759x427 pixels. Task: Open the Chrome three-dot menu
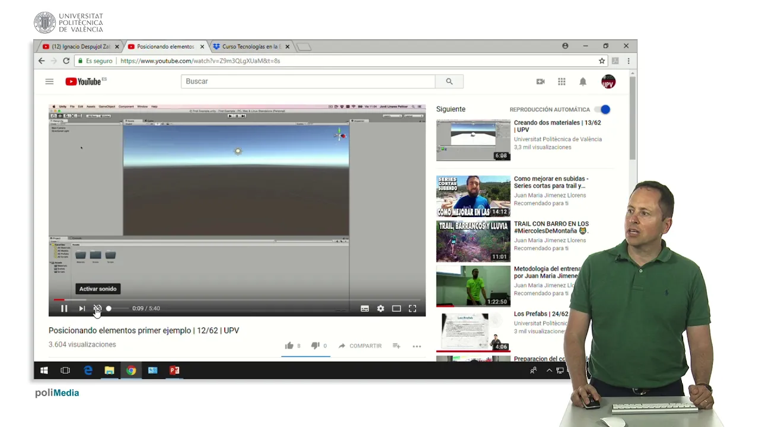click(629, 60)
